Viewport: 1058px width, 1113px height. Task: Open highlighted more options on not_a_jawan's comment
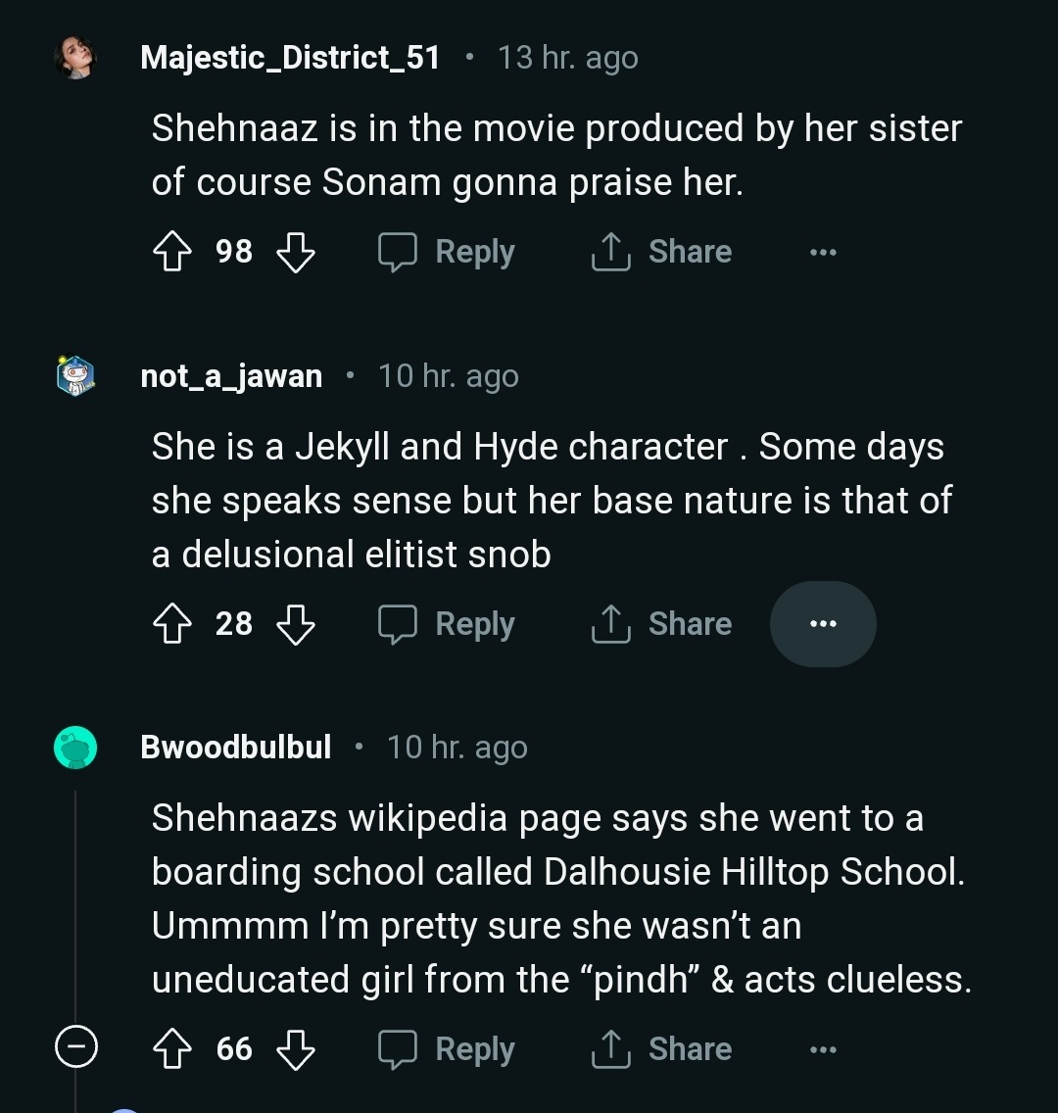coord(823,624)
